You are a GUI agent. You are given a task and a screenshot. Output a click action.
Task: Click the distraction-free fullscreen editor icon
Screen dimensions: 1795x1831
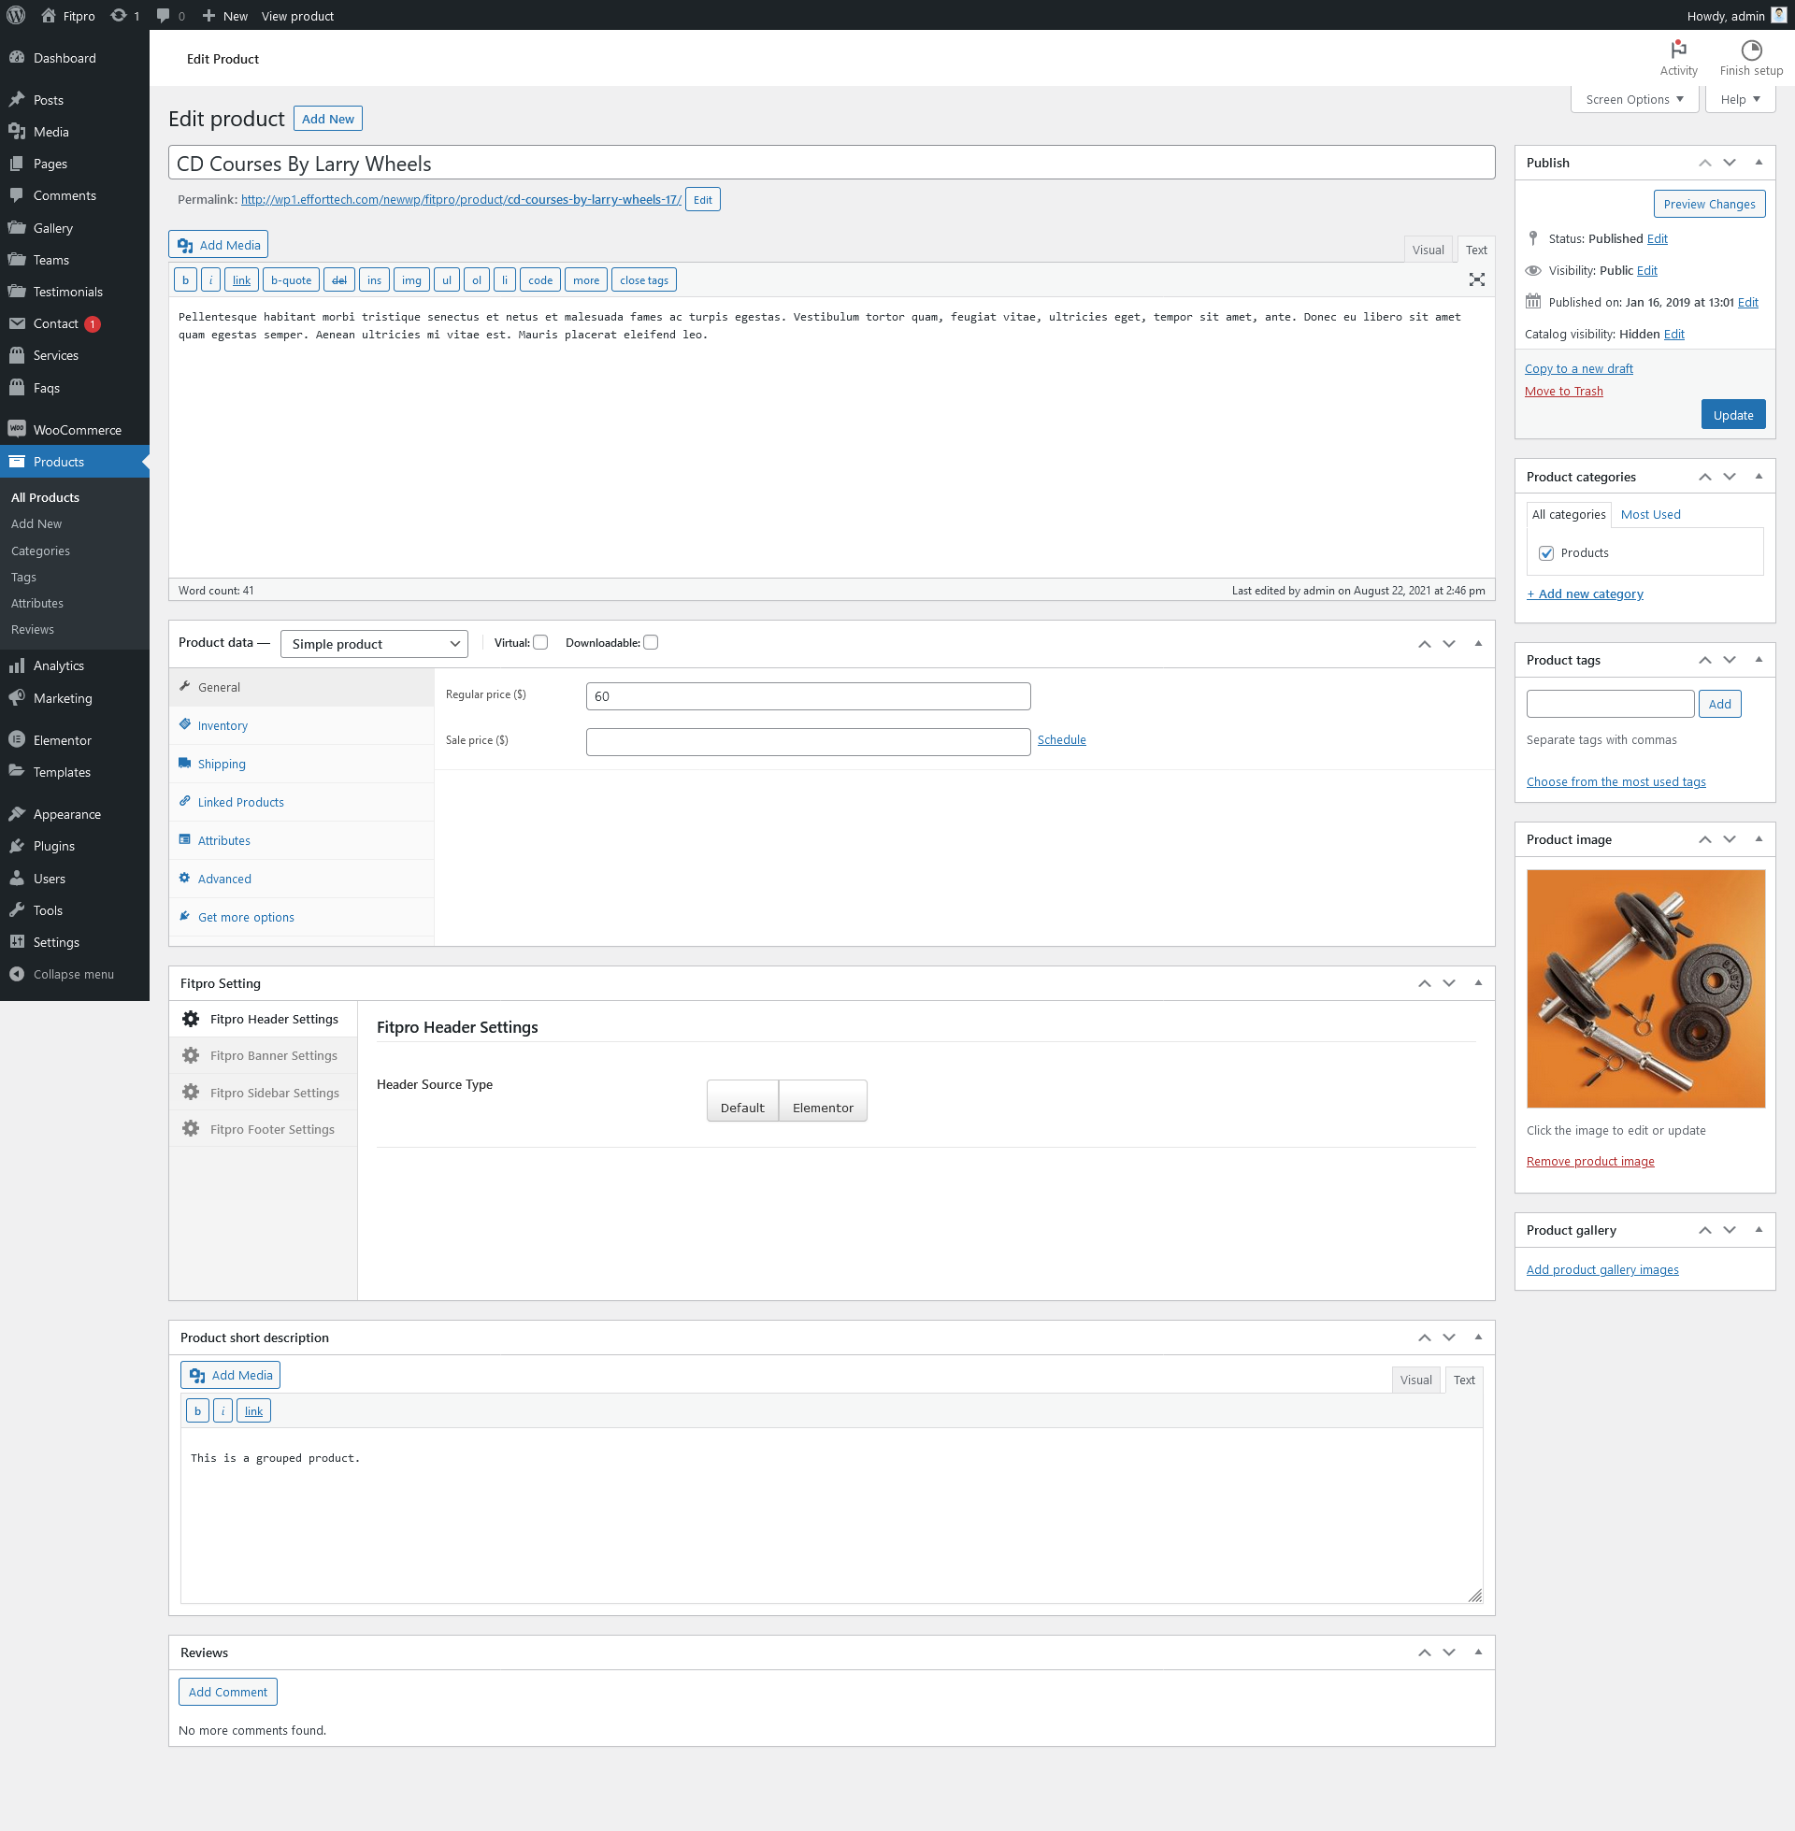click(1476, 279)
